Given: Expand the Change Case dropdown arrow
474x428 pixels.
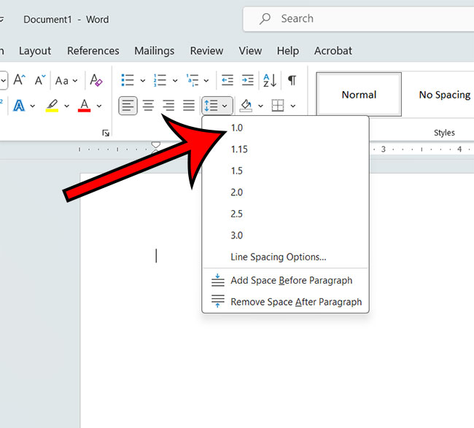Looking at the screenshot, I should [x=75, y=81].
